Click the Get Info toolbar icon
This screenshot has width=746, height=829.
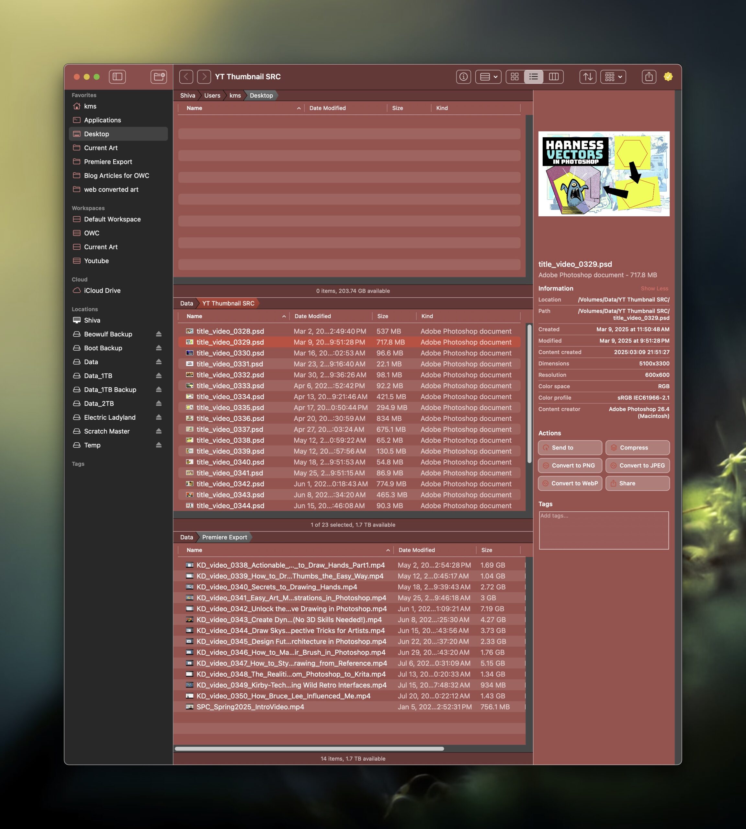coord(463,77)
